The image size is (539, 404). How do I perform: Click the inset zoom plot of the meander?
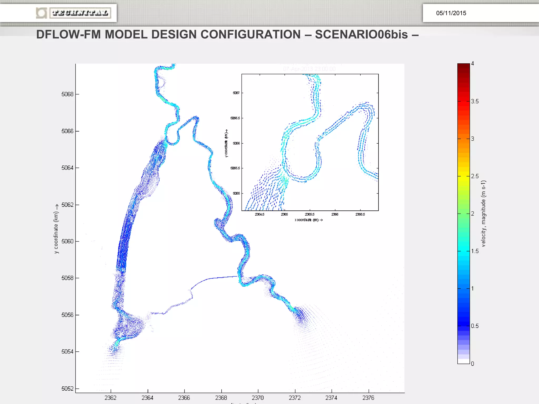[310, 142]
